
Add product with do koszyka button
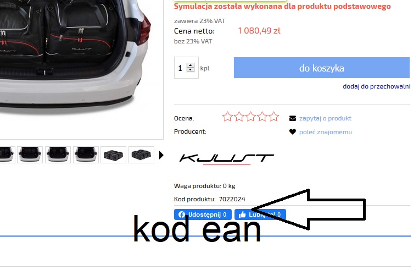click(x=322, y=68)
